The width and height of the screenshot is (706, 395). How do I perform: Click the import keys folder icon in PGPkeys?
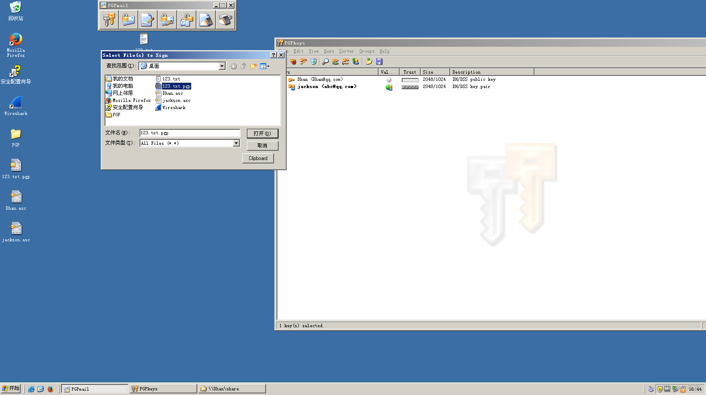pos(369,61)
